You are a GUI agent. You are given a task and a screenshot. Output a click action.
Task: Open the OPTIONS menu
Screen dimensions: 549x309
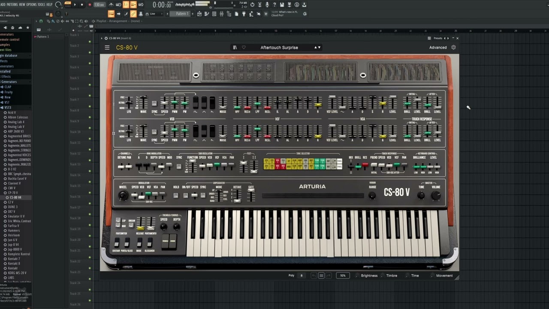point(31,4)
